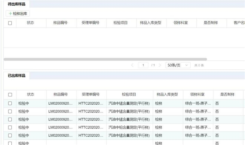The image size is (245, 145).
Task: Check the second 检验中 row checkbox
Action: click(x=10, y=111)
